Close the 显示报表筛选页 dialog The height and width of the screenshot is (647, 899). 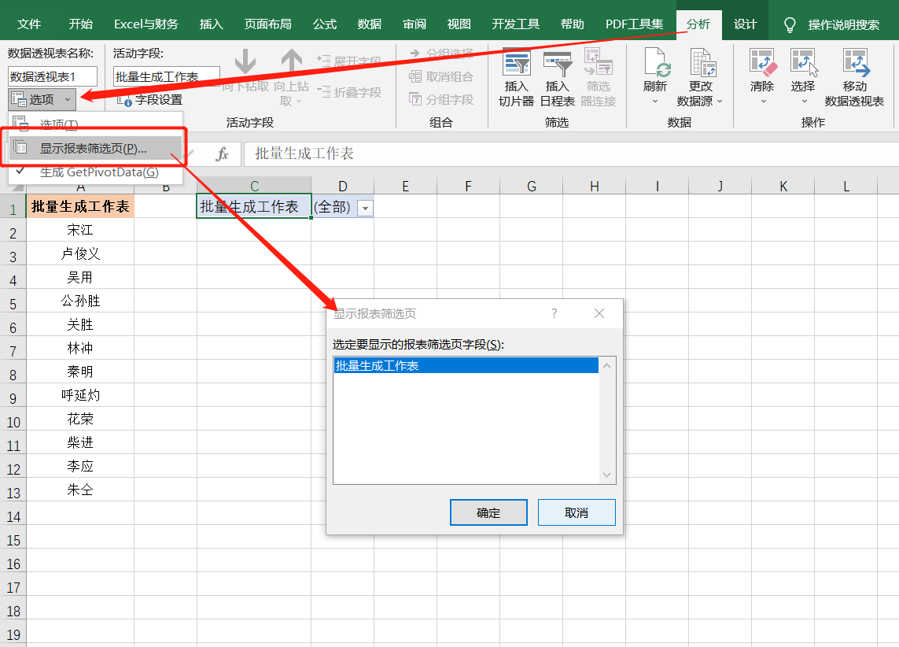point(599,313)
